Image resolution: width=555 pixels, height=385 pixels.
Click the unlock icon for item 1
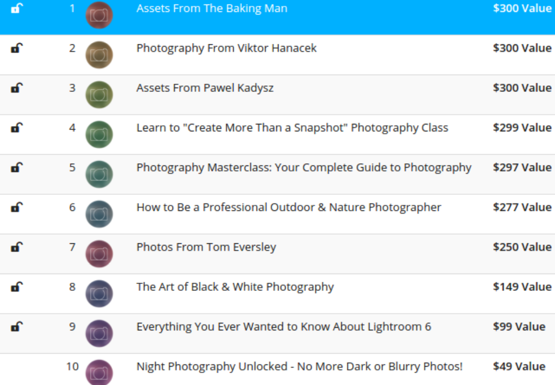pos(17,9)
